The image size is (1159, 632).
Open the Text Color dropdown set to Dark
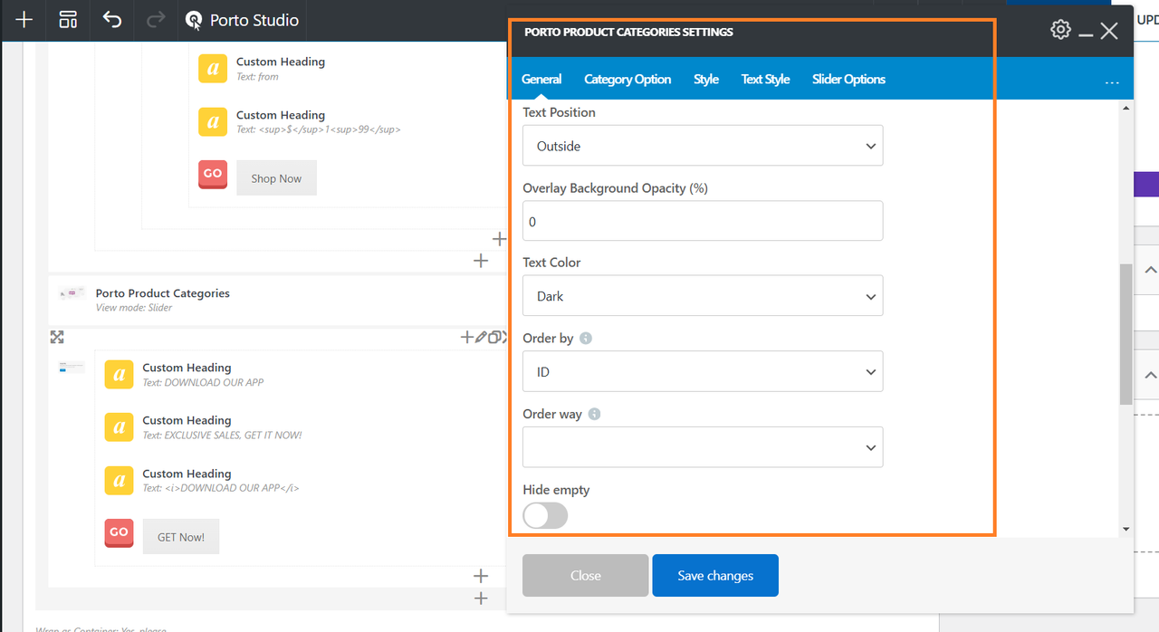point(703,296)
